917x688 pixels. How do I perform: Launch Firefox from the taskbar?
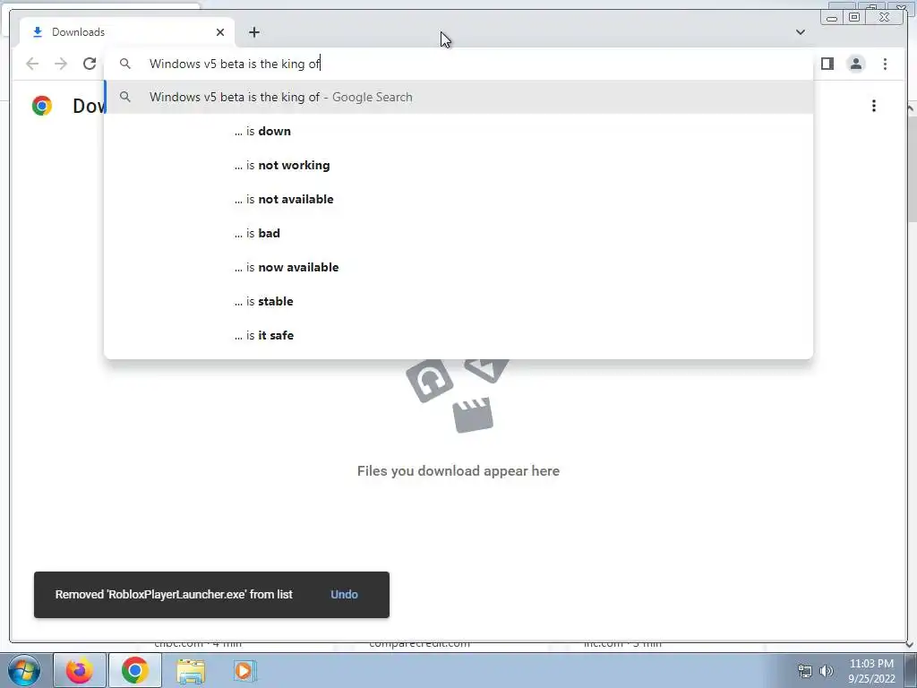tap(79, 670)
